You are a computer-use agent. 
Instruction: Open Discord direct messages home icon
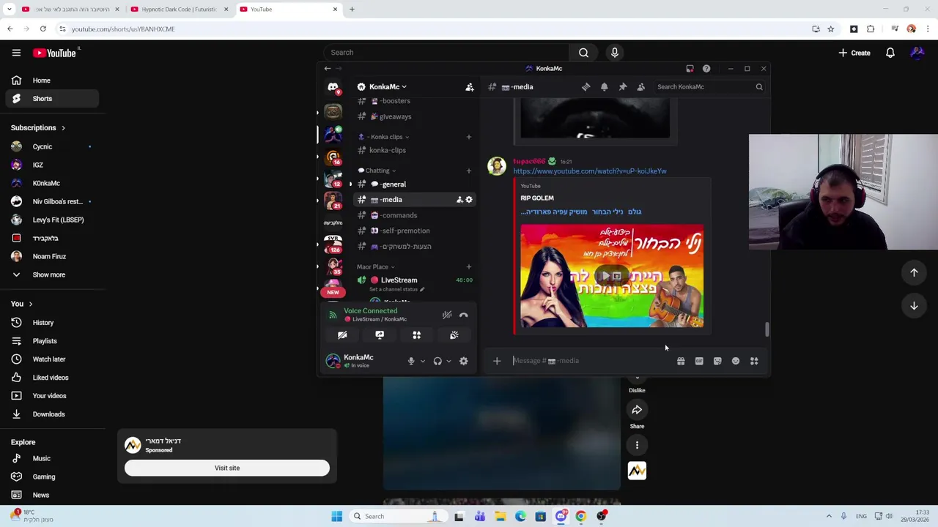pyautogui.click(x=333, y=87)
